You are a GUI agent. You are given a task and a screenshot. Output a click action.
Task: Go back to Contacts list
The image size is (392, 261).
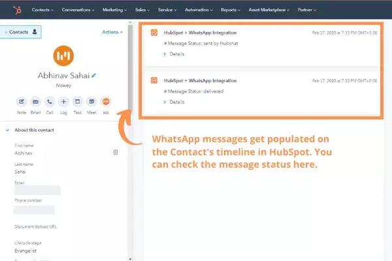click(20, 32)
